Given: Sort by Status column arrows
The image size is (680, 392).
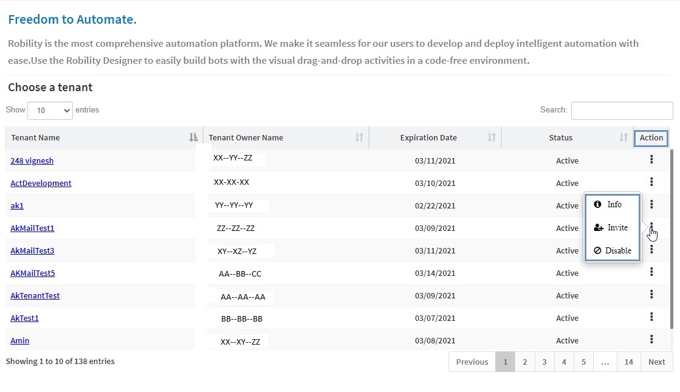Looking at the screenshot, I should coord(623,138).
